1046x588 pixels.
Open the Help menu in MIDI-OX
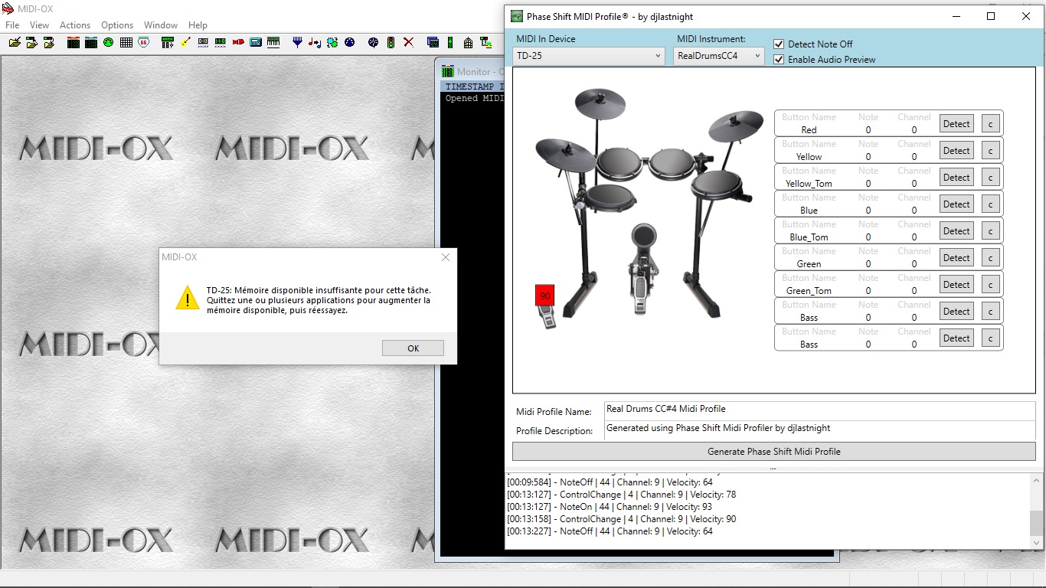[198, 25]
